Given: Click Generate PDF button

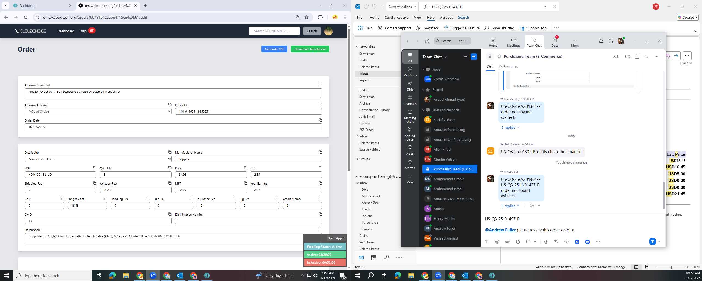Looking at the screenshot, I should coord(274,49).
